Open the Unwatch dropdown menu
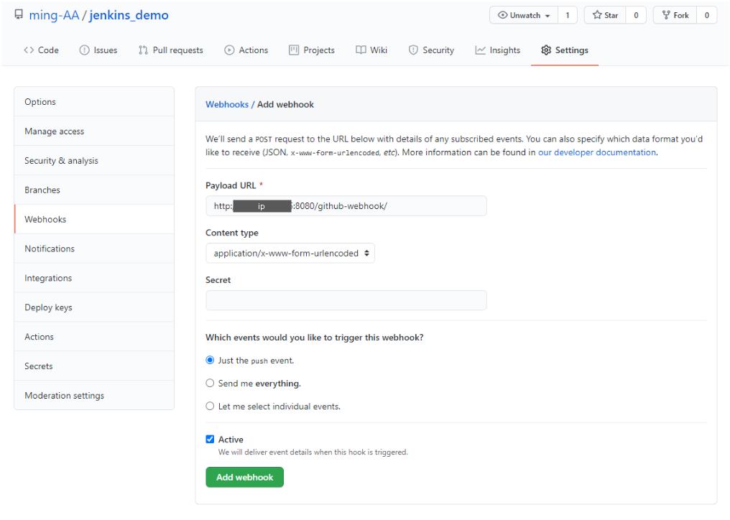Screen dimensions: 730x520 pos(525,15)
